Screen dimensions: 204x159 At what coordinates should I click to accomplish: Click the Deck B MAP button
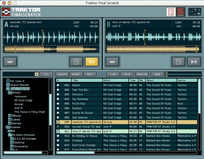click(x=112, y=62)
